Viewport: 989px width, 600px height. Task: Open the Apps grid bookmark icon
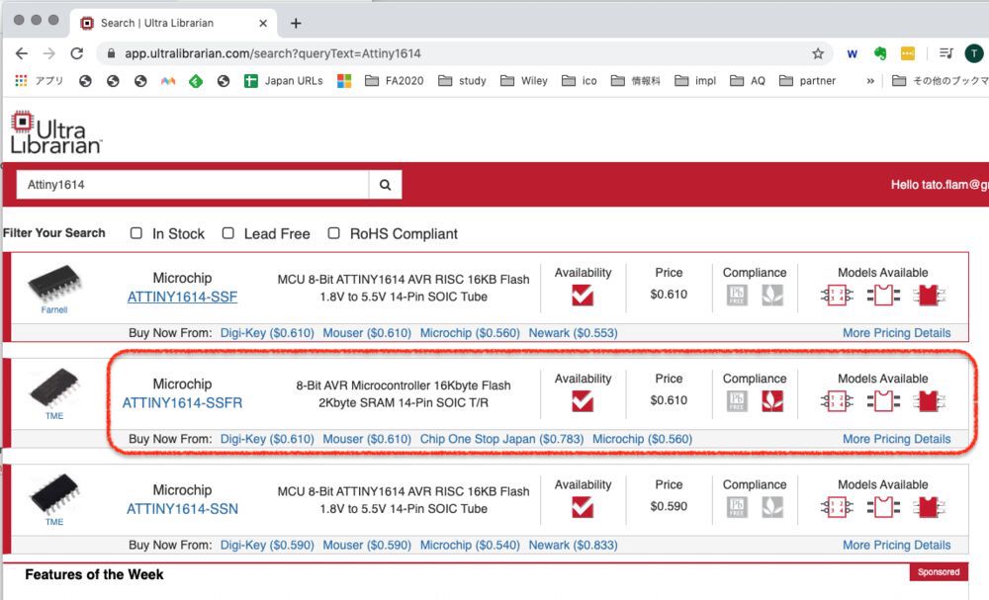pyautogui.click(x=21, y=81)
